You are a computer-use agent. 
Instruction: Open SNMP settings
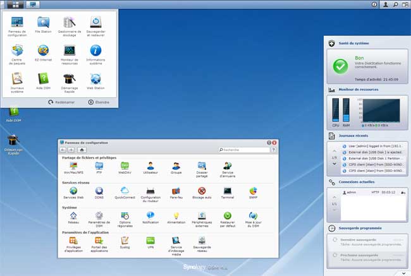coord(253,193)
